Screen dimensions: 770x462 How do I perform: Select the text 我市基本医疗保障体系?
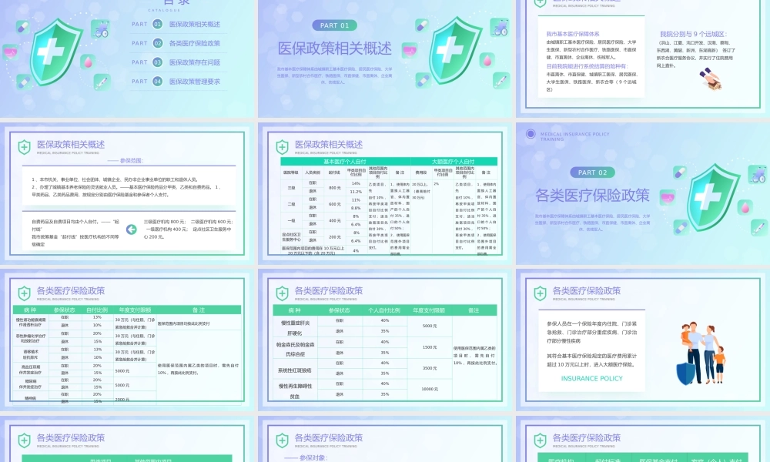(x=573, y=34)
